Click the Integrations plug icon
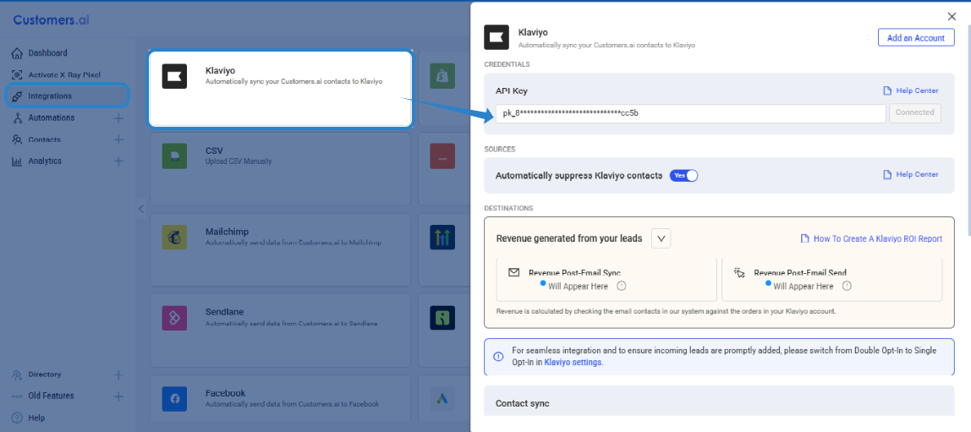This screenshot has width=971, height=432. pos(17,96)
